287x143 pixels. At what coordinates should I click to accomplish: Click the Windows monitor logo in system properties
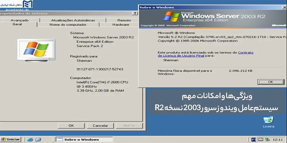point(36,50)
